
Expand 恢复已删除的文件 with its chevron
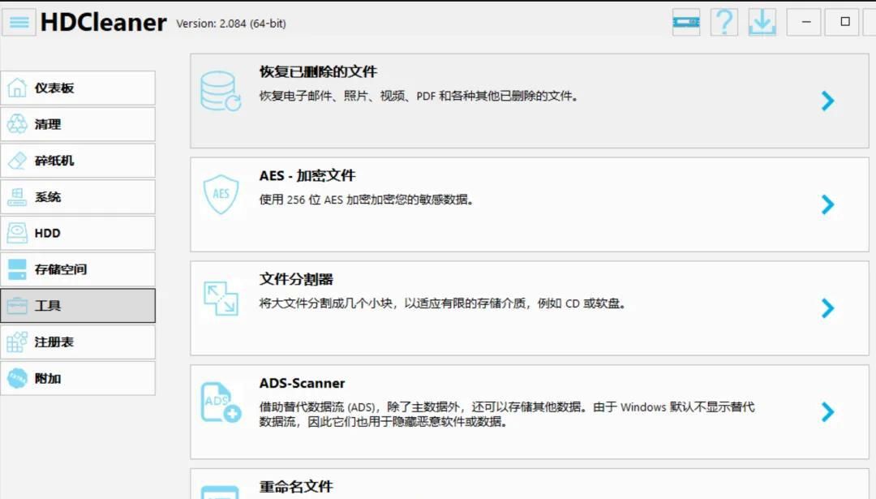[x=828, y=101]
